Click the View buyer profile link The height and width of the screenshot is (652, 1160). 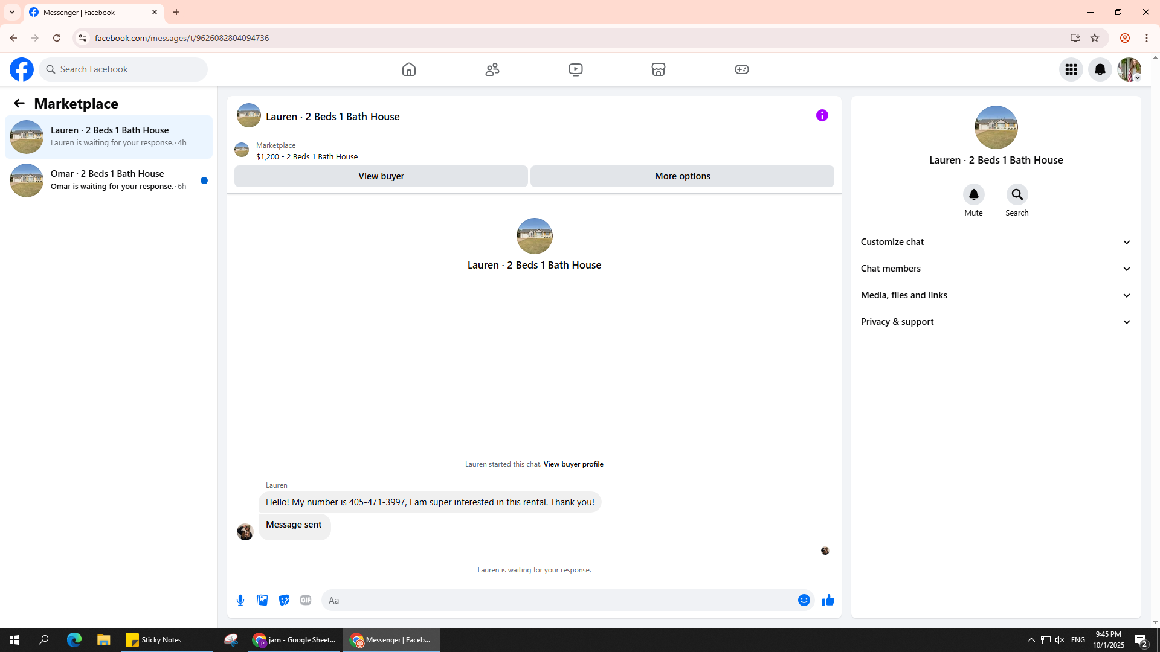tap(573, 464)
